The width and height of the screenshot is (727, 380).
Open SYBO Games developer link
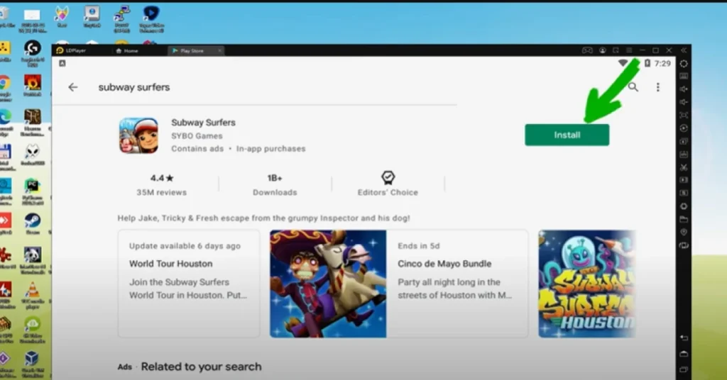pyautogui.click(x=197, y=135)
